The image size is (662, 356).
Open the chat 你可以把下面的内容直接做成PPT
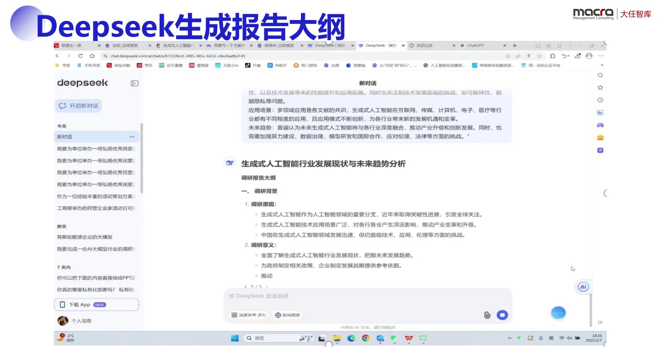point(96,277)
